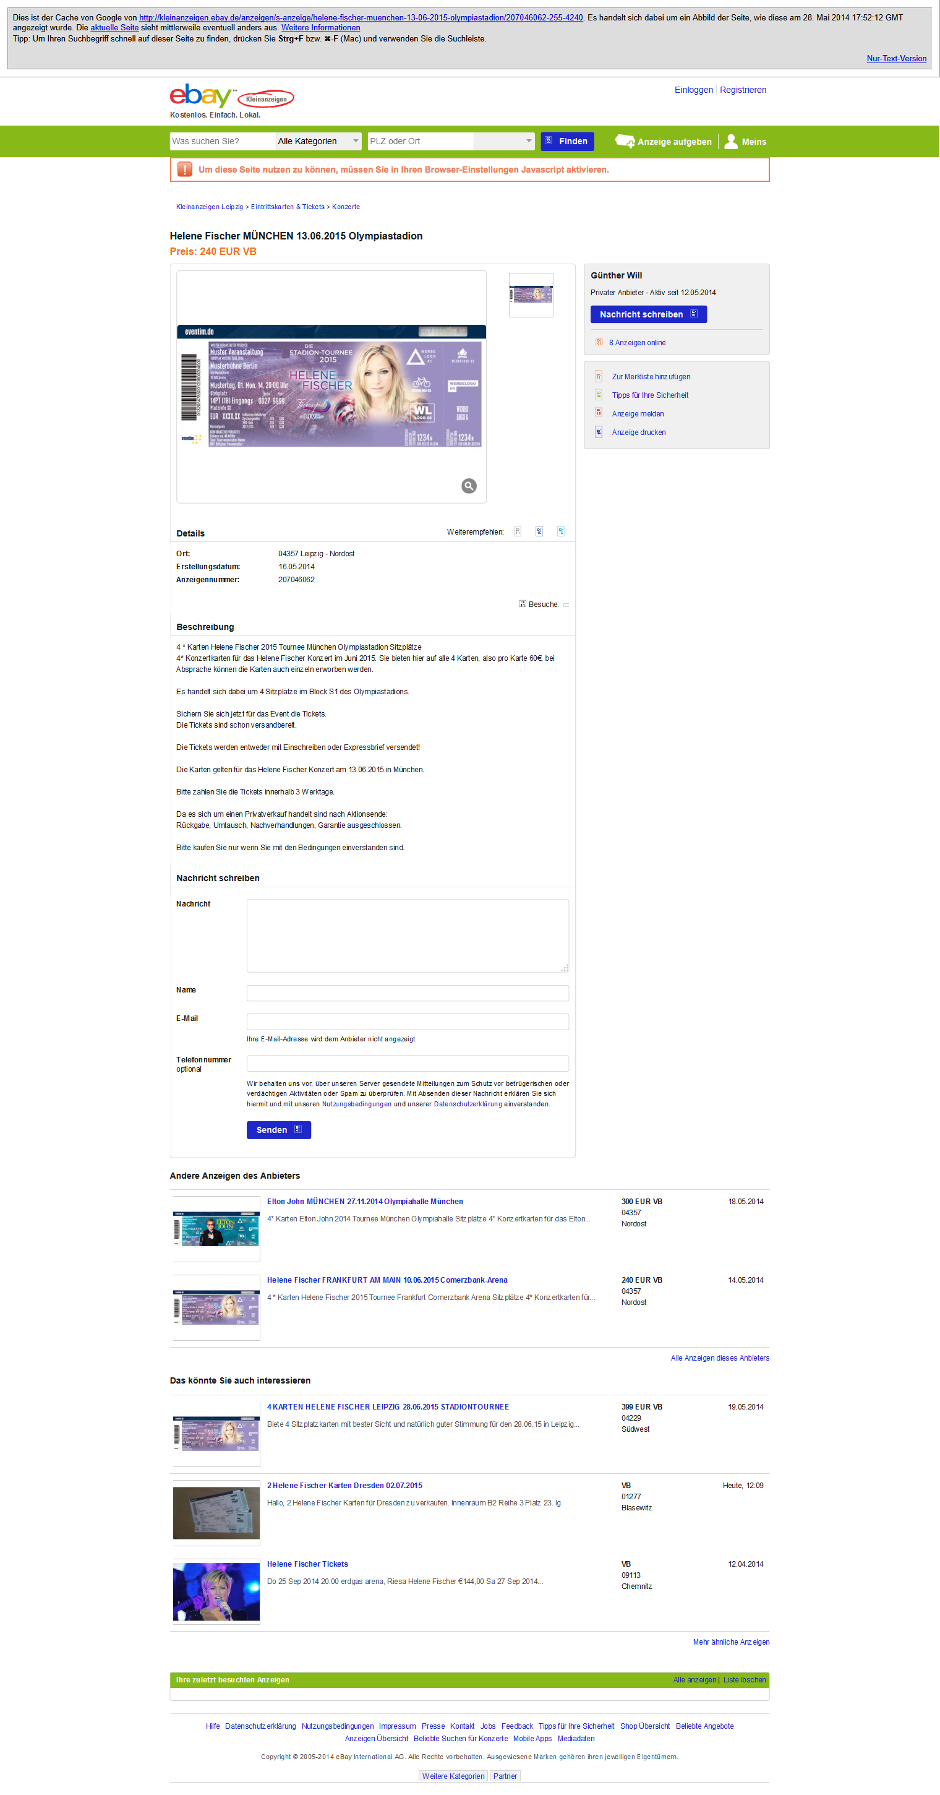Click the PLZ oder Ort input field
Screen dimensions: 940x1795
(421, 140)
